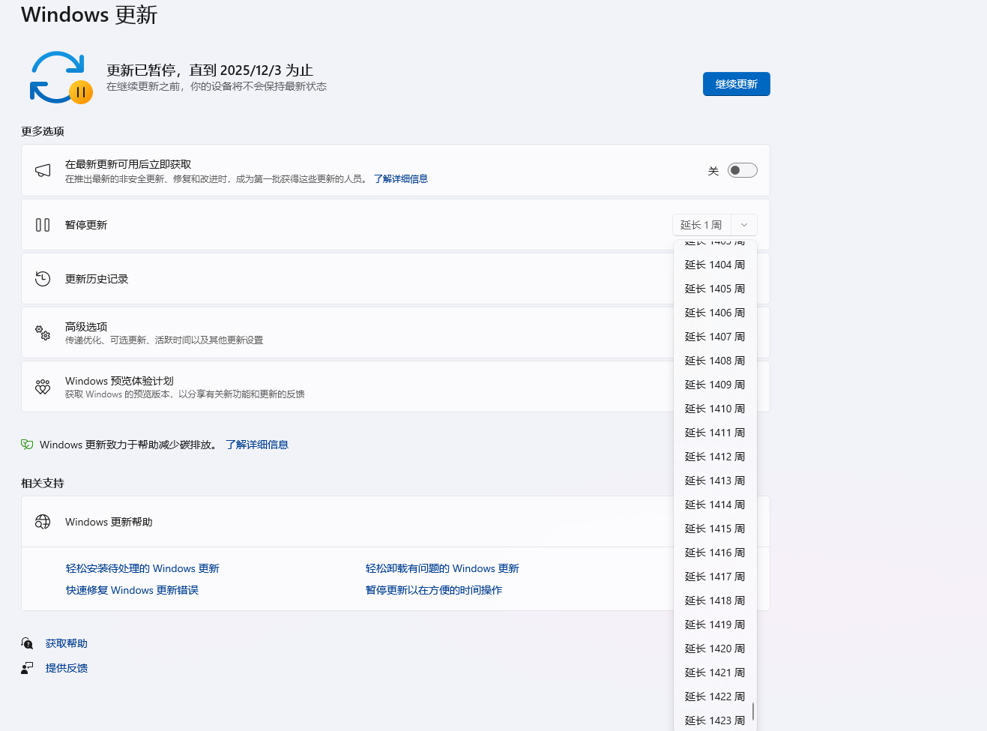The height and width of the screenshot is (731, 987).
Task: Choose 延长 1409 周 from list
Action: pos(715,385)
